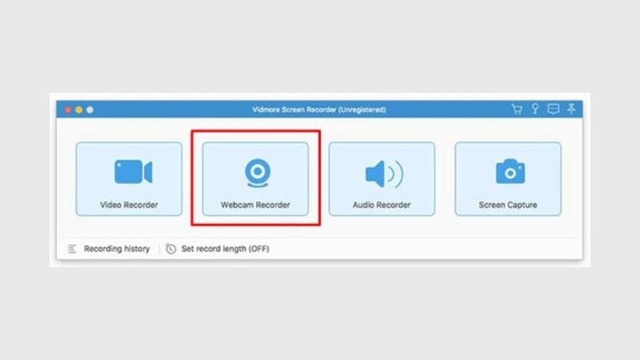
Task: Open the Video Recorder mode
Action: point(129,178)
